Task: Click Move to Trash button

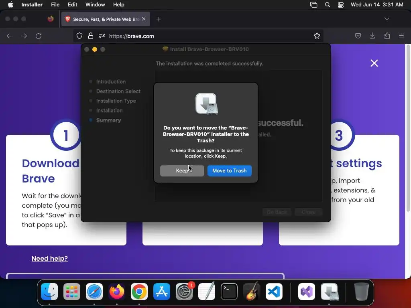Action: coord(229,171)
